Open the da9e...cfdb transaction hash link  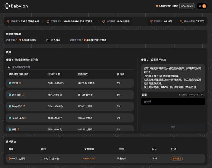click(89, 159)
